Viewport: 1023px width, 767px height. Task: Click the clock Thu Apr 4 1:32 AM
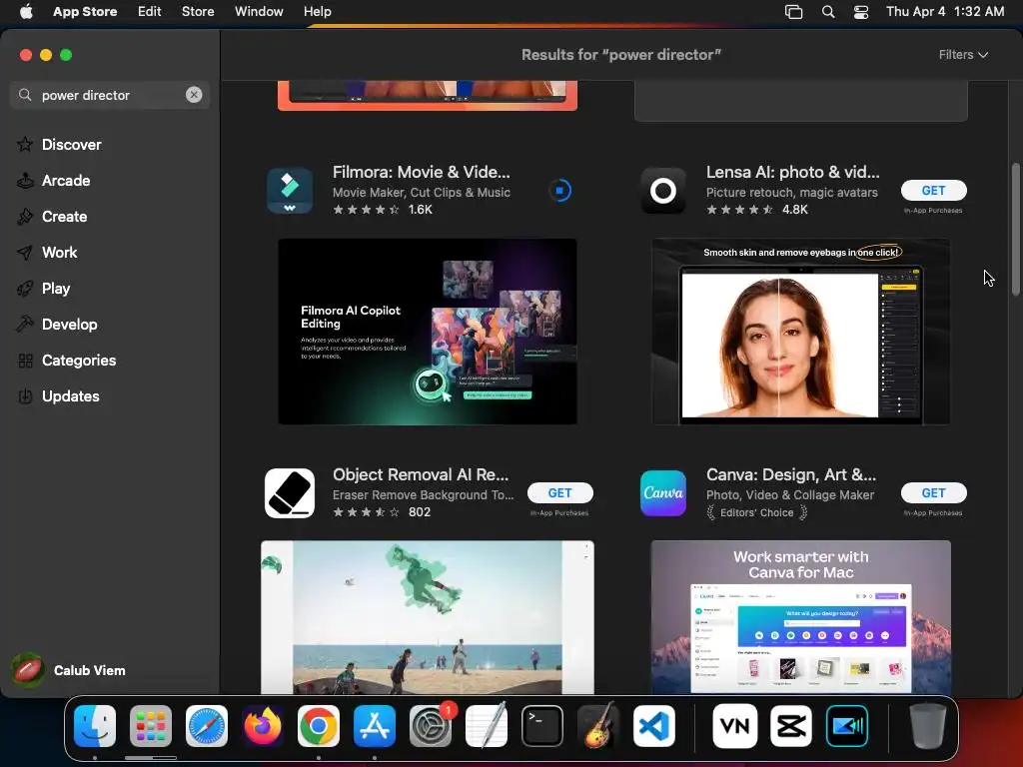pos(945,11)
